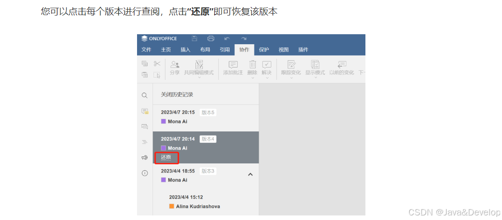Switch to the 视图 tab
This screenshot has width=502, height=220.
click(x=283, y=50)
